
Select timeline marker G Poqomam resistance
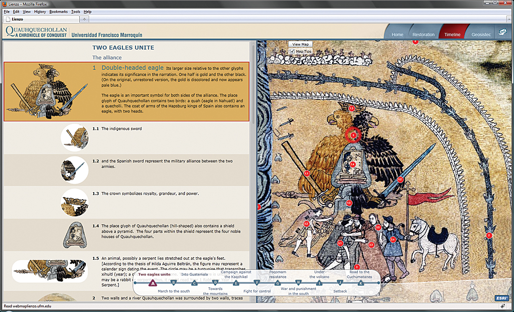click(x=278, y=283)
